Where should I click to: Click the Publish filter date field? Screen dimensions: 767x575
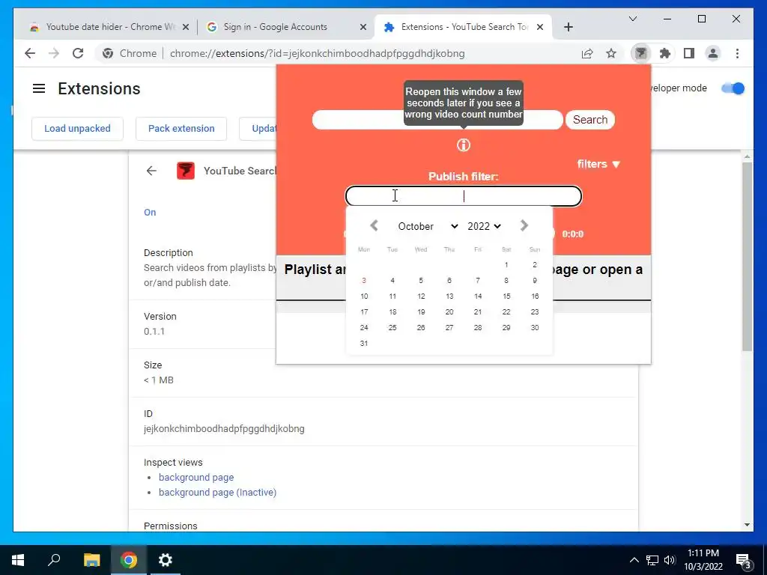(463, 196)
